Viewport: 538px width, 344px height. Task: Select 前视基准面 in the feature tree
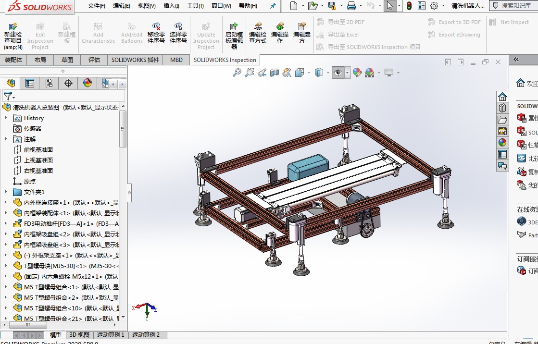38,149
